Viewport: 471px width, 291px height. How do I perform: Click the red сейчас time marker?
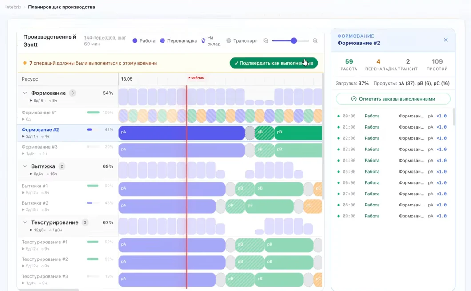[196, 77]
